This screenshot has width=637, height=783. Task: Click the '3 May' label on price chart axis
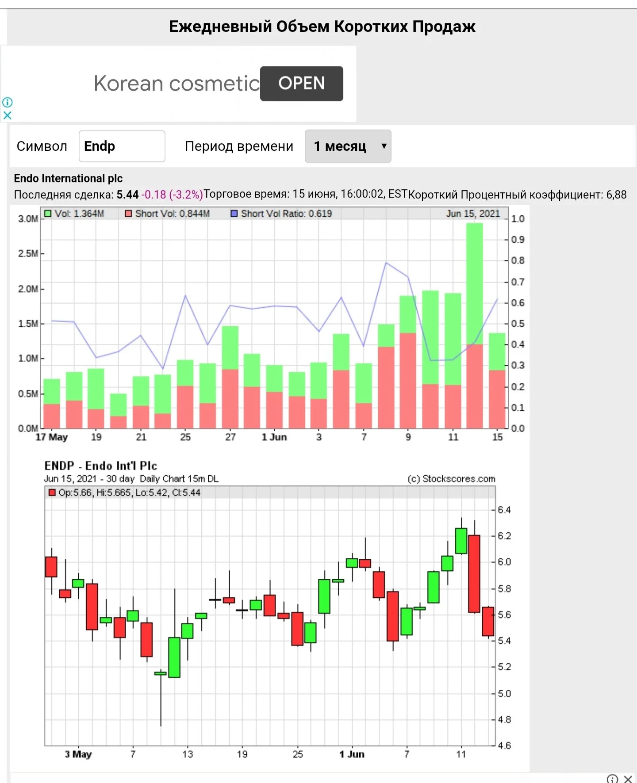78,754
